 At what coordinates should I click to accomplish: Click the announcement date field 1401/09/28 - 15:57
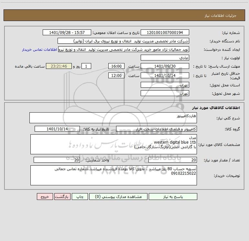67,32
